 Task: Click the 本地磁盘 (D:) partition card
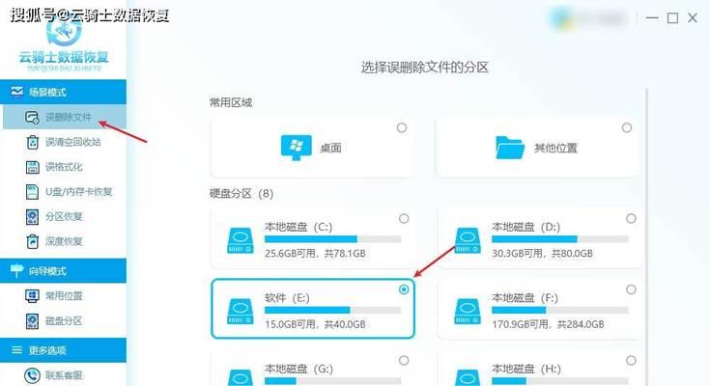539,238
